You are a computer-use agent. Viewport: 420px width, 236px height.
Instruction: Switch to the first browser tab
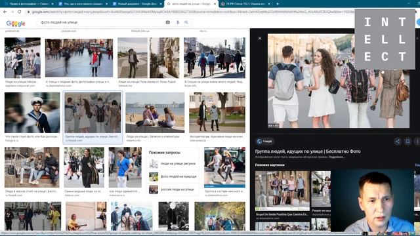tap(28, 4)
